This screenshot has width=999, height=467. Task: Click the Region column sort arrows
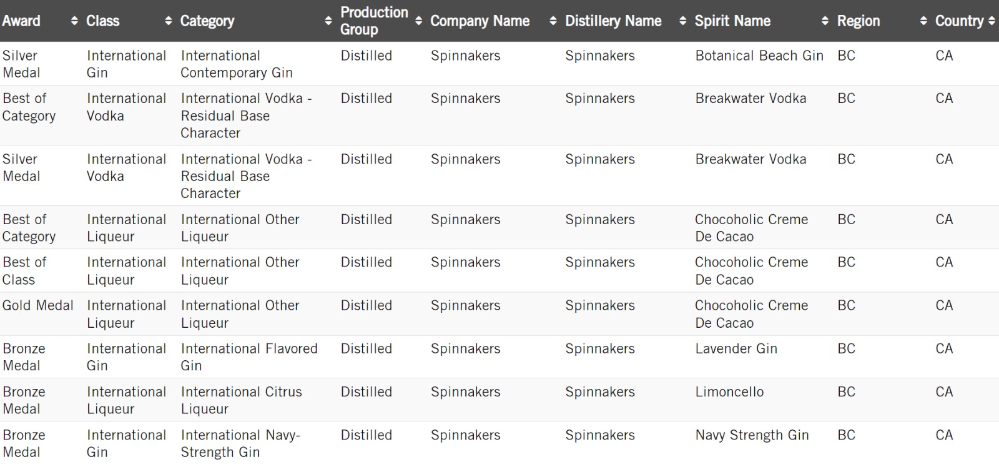(923, 21)
